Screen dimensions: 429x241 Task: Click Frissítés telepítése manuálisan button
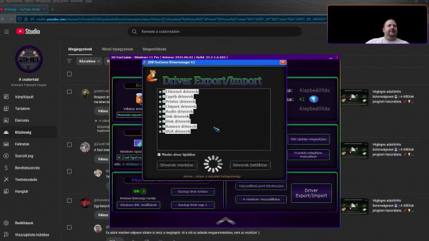coord(308,155)
